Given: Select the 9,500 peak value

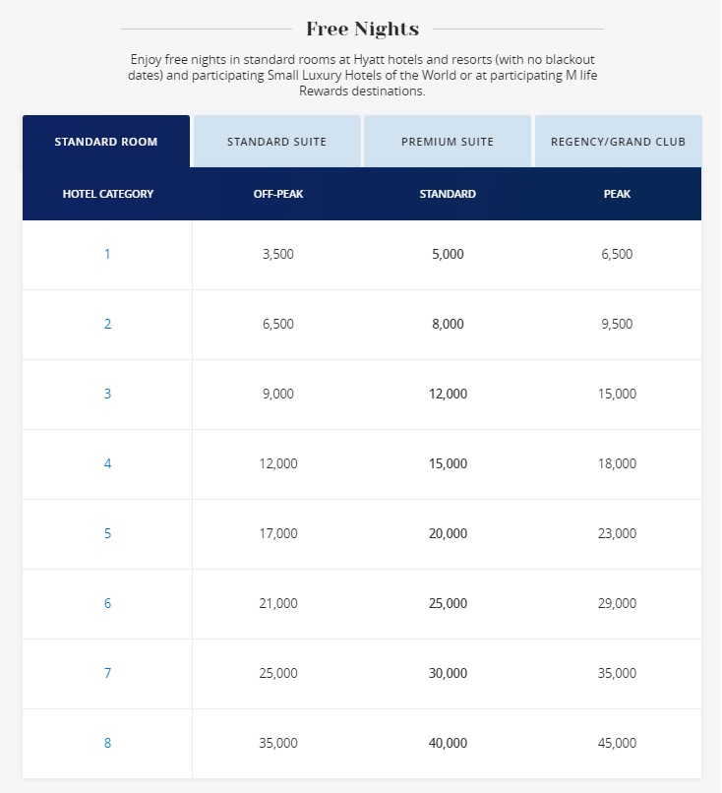Looking at the screenshot, I should pyautogui.click(x=617, y=324).
